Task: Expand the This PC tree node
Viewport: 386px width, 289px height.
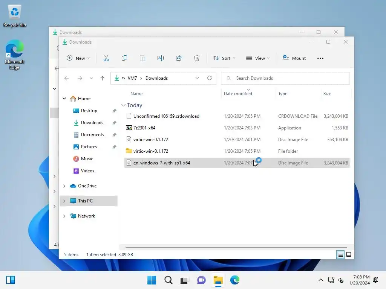Action: [64, 201]
